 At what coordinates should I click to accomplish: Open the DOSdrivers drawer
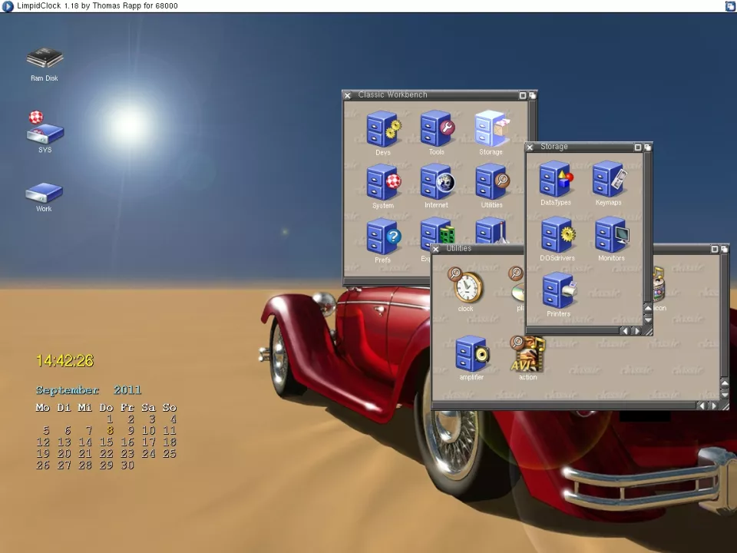(x=557, y=235)
